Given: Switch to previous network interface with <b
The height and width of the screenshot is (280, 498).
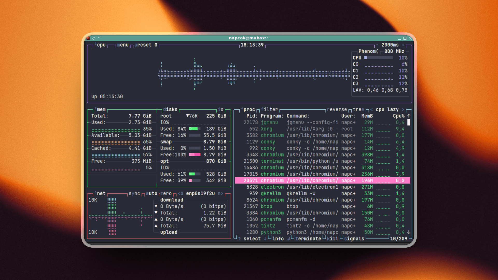Looking at the screenshot, I should pos(180,194).
